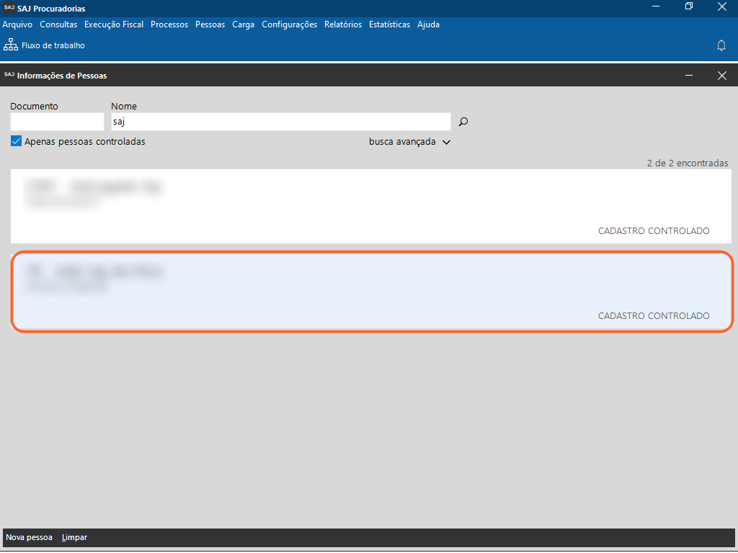Focus the Documento input field
The width and height of the screenshot is (738, 553).
tap(57, 122)
